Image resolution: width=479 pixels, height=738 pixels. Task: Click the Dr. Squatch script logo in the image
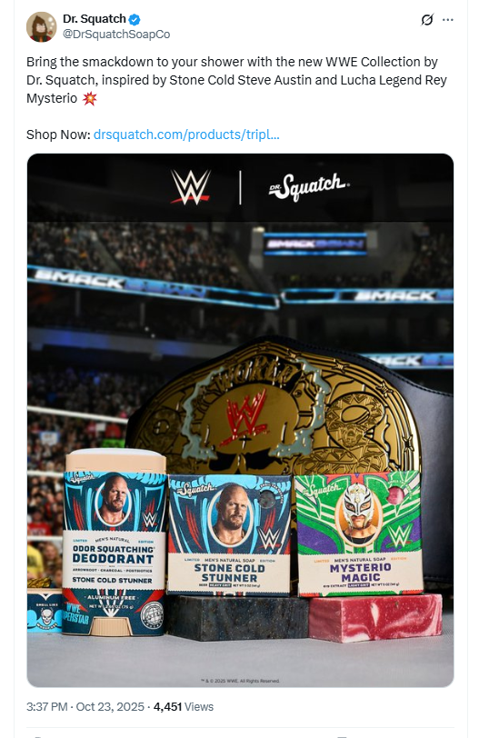coord(309,187)
